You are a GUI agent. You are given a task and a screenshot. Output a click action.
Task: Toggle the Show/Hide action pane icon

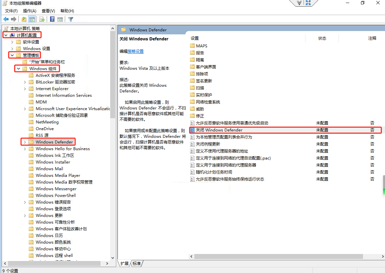click(60, 19)
